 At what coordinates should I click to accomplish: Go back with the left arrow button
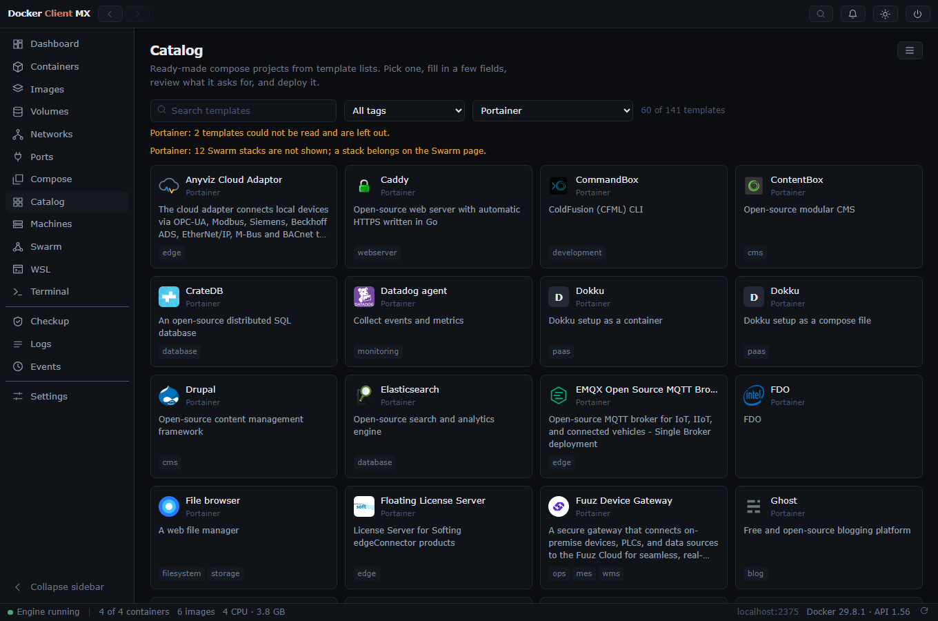pyautogui.click(x=110, y=14)
